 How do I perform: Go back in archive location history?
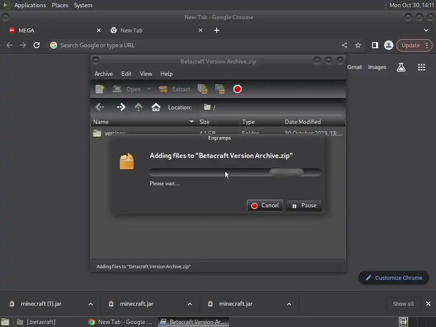[x=100, y=107]
